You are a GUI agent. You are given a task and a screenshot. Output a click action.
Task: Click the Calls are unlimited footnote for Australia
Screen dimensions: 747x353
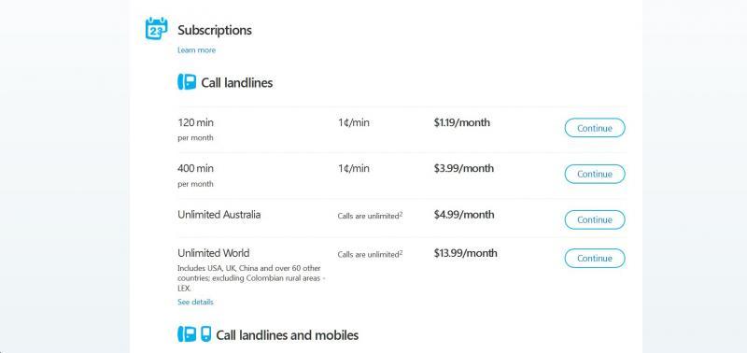click(x=370, y=216)
